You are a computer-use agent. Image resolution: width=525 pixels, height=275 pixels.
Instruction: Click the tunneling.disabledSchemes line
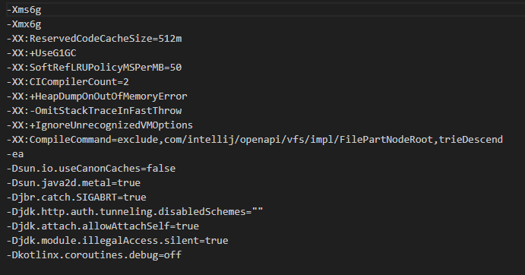(x=135, y=211)
